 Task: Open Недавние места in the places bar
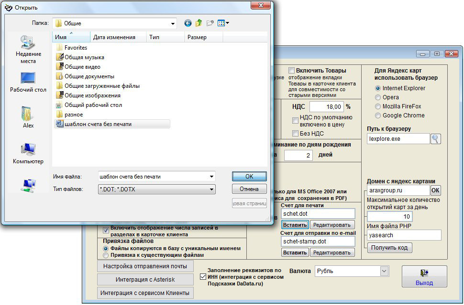click(28, 50)
